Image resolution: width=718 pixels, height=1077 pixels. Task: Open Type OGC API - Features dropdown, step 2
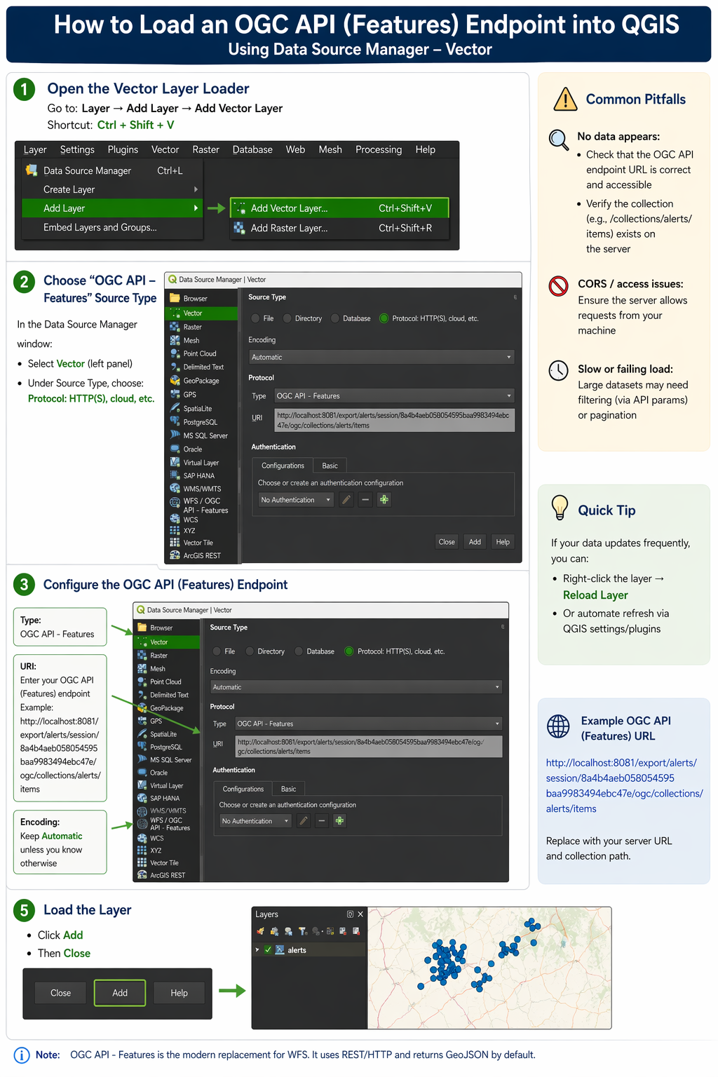[395, 395]
